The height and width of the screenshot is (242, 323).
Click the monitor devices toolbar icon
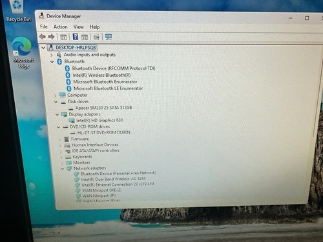pos(109,37)
